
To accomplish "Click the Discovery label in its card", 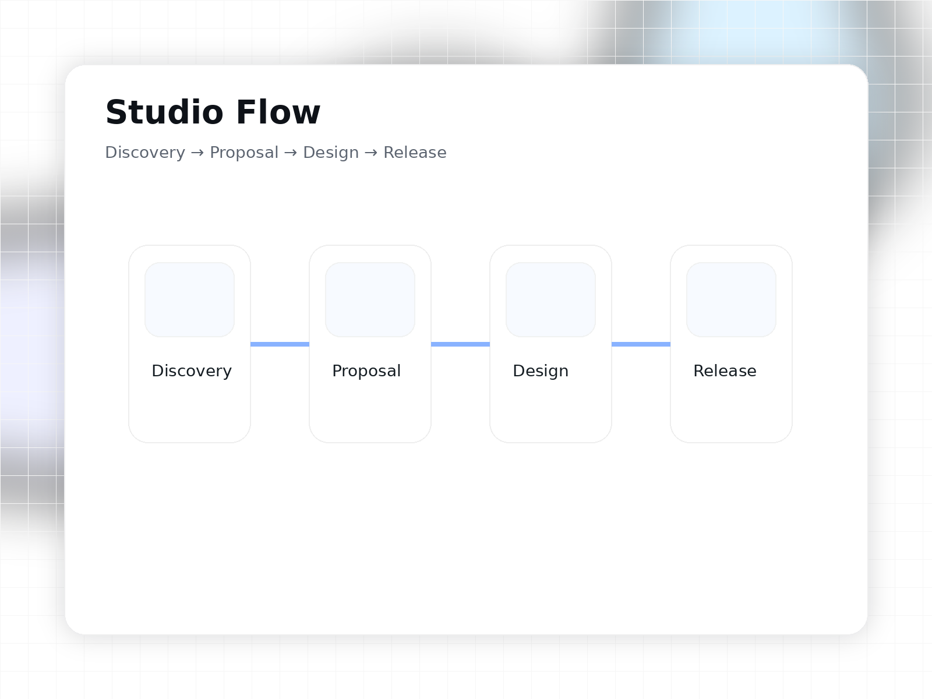I will click(192, 371).
